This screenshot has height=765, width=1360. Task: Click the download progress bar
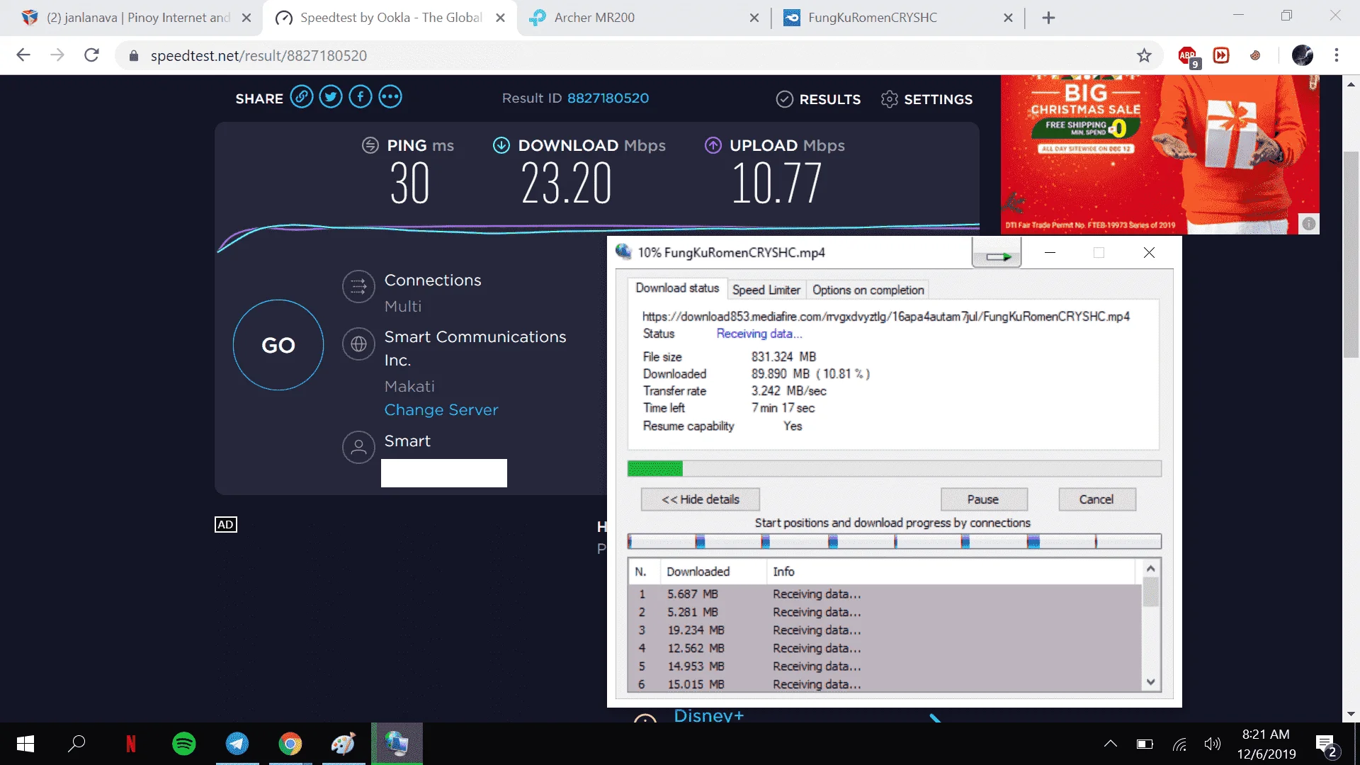(x=894, y=468)
